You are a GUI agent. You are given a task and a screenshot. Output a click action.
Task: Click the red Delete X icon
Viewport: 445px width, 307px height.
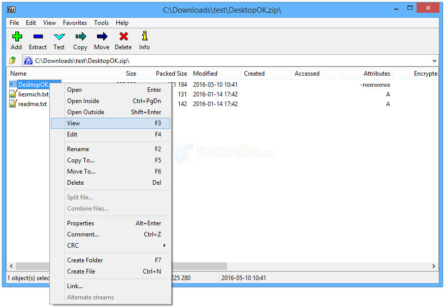tap(123, 37)
